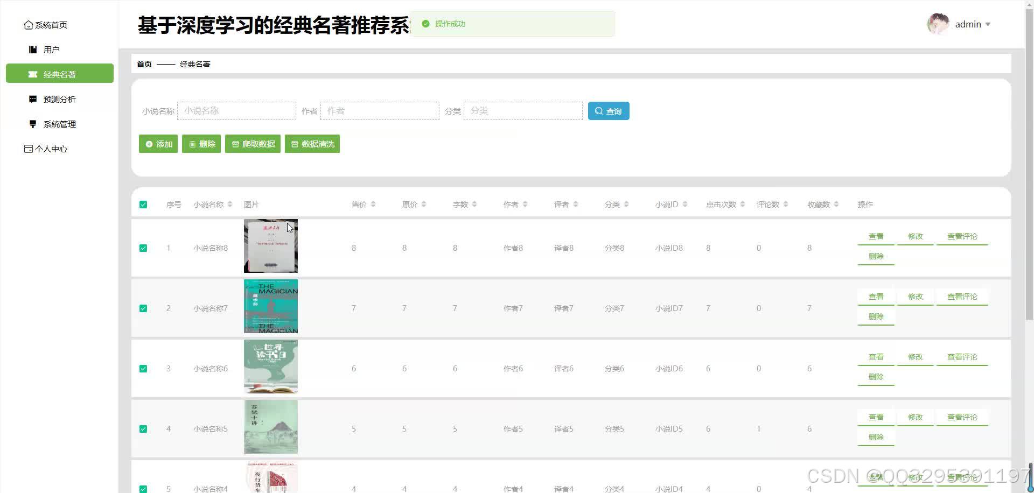Sort the 售价 column ascending
The height and width of the screenshot is (493, 1034).
pos(373,202)
